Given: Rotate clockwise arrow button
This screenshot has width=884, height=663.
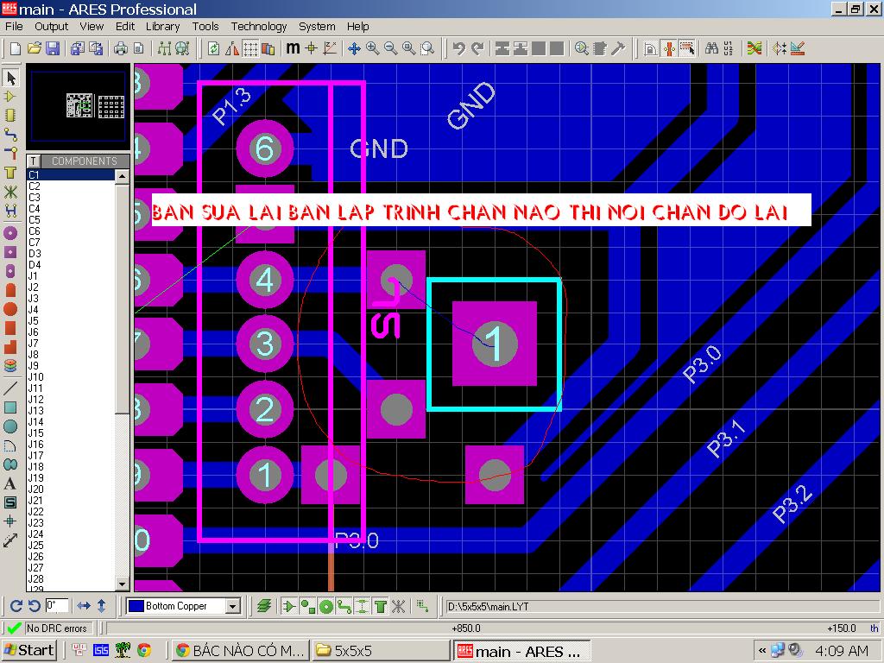Looking at the screenshot, I should coord(16,606).
